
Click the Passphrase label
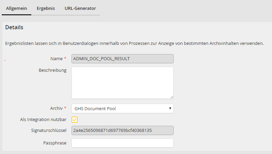54,143
